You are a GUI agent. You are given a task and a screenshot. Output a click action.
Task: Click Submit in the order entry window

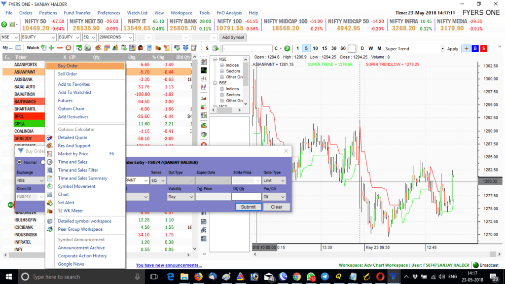(248, 207)
